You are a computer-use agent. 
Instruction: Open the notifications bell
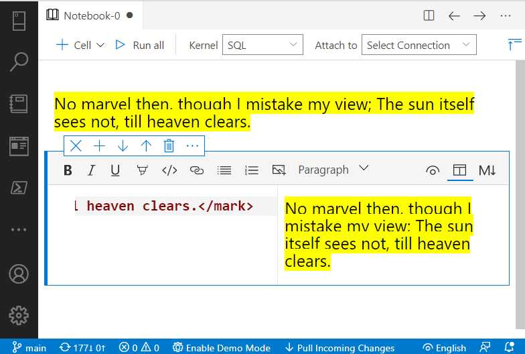(509, 347)
